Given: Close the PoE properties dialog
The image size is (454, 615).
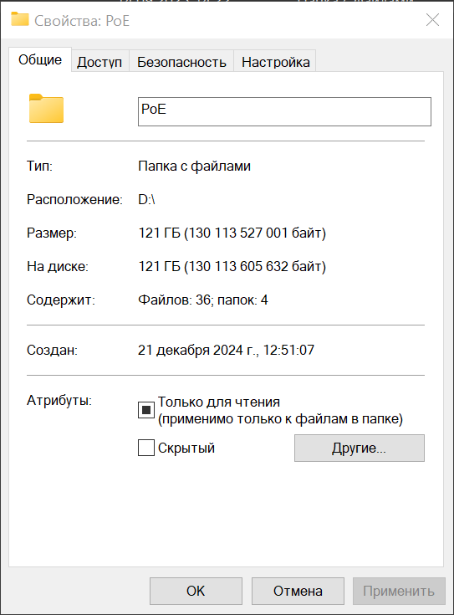Looking at the screenshot, I should point(432,19).
